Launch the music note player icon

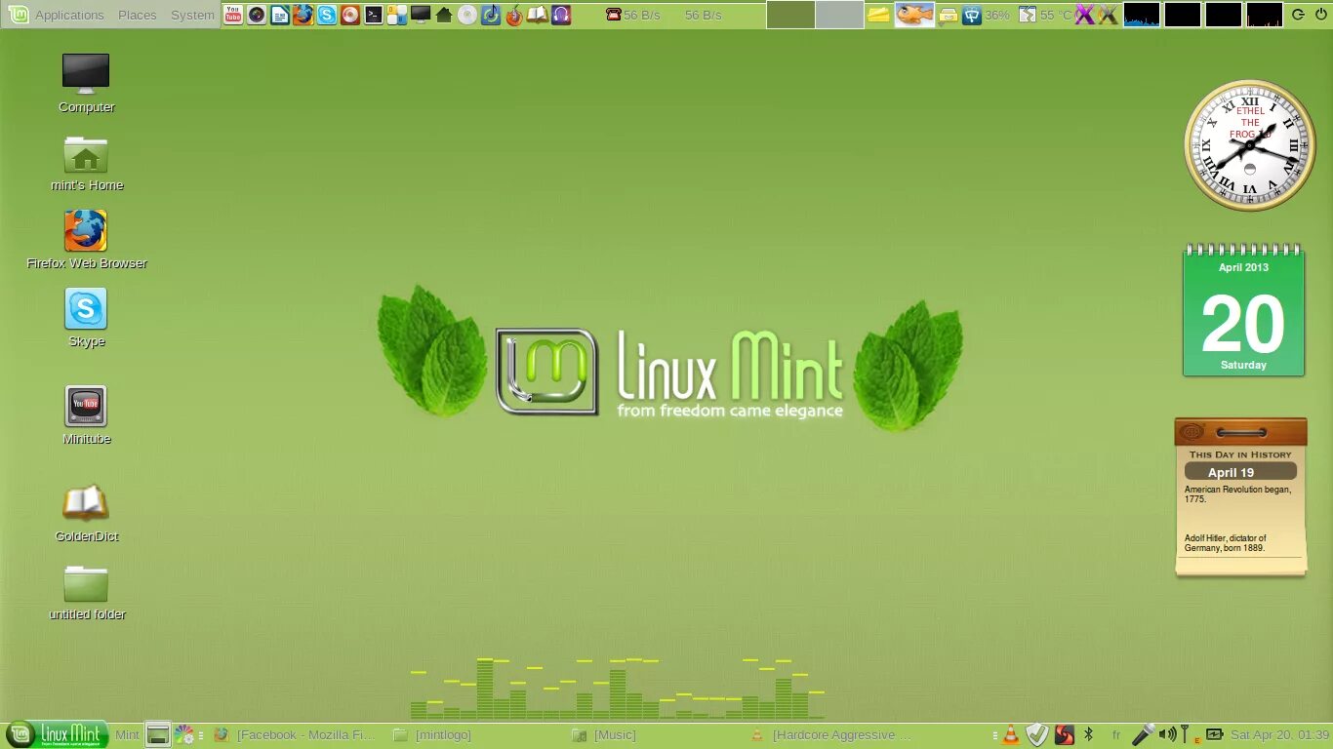[491, 15]
